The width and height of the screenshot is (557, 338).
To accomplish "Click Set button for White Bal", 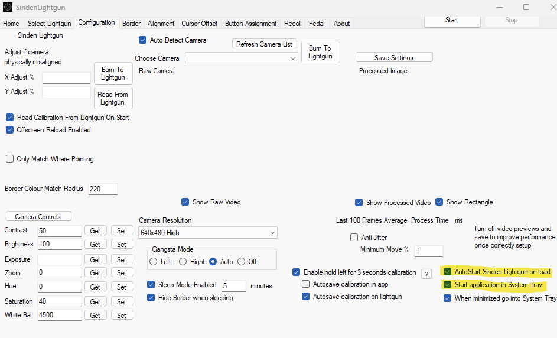I will tap(122, 316).
